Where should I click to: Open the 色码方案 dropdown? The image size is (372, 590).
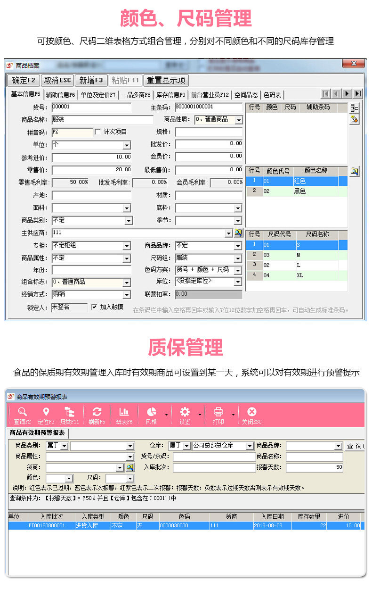pos(238,271)
